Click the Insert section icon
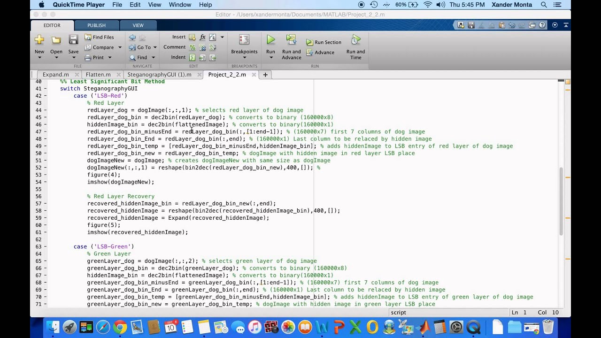601x338 pixels. [192, 37]
